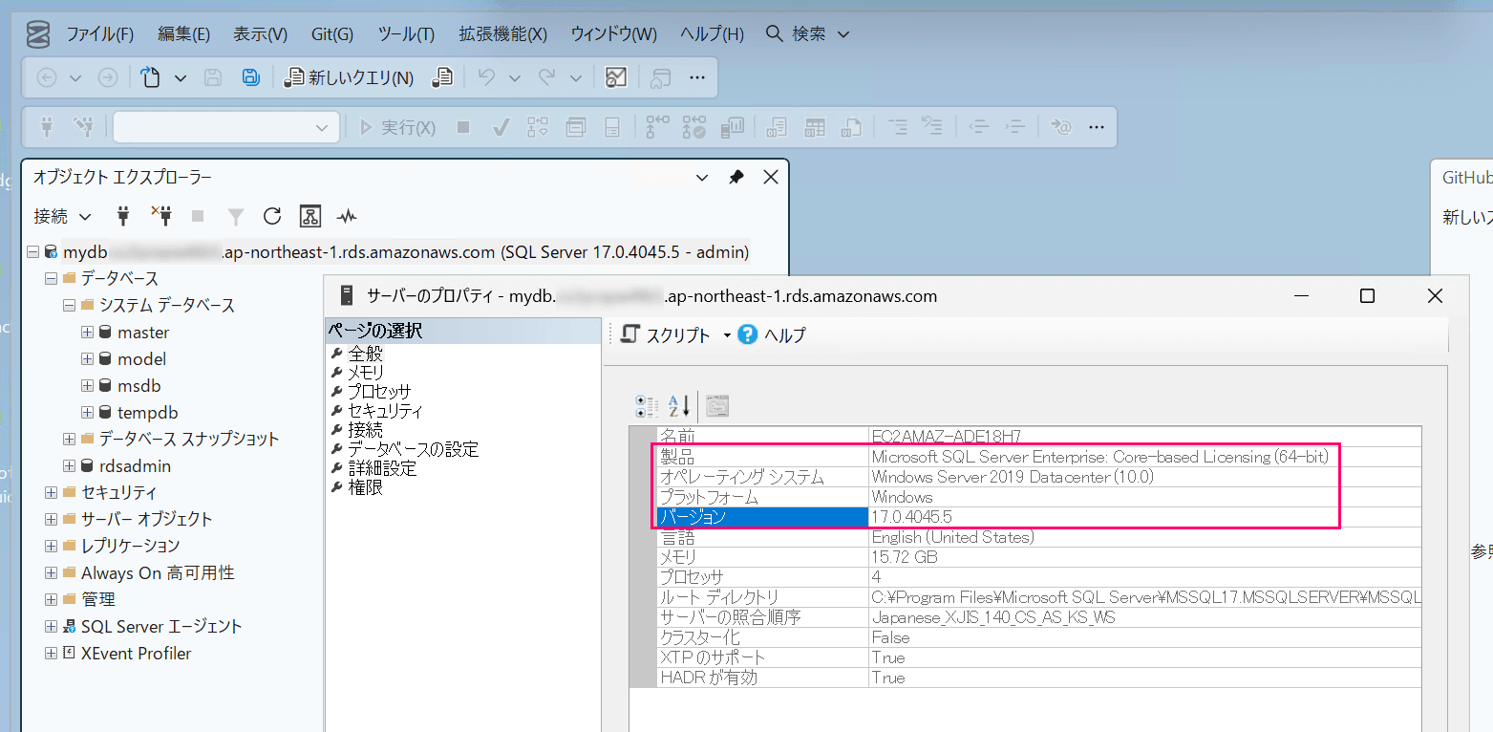Screen dimensions: 1493x732
Task: Click the database query icon right of 新しいクエリ
Action: [x=441, y=78]
